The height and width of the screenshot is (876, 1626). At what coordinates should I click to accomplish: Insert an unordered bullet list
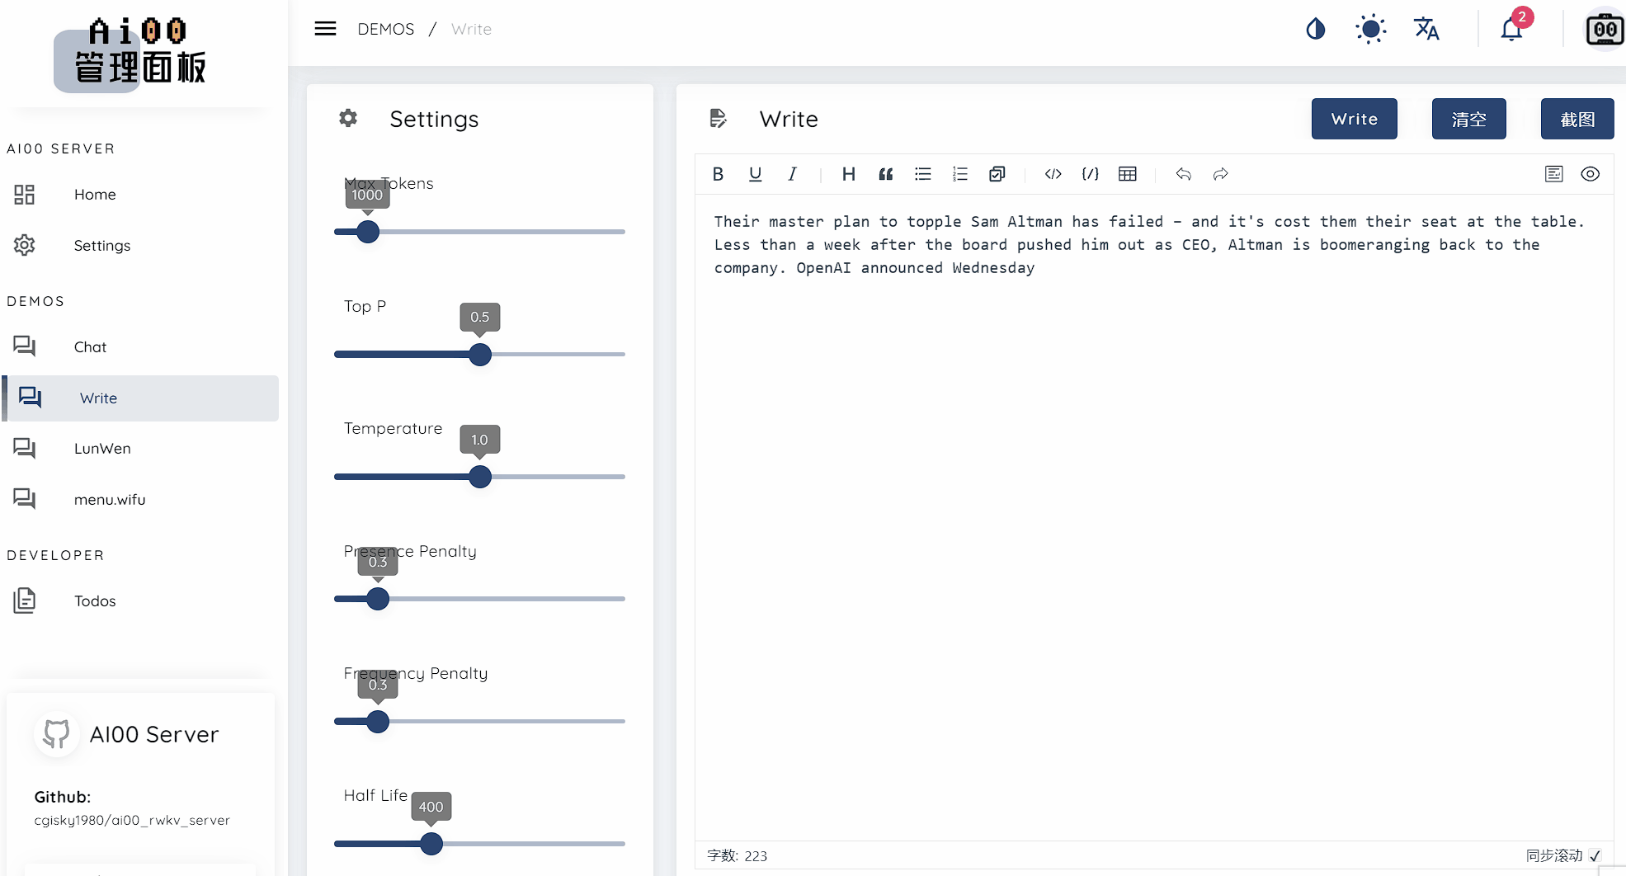click(923, 174)
